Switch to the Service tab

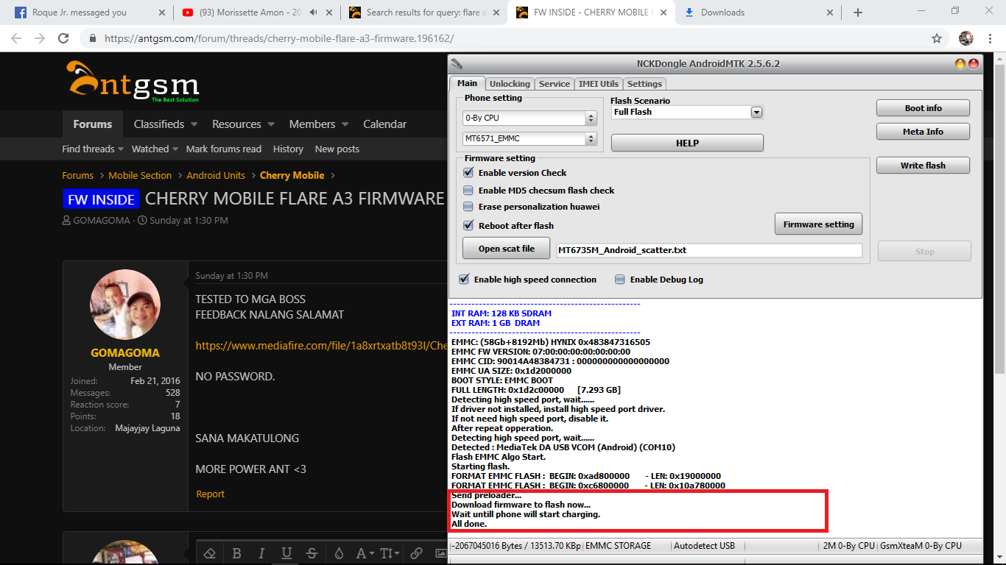click(555, 84)
